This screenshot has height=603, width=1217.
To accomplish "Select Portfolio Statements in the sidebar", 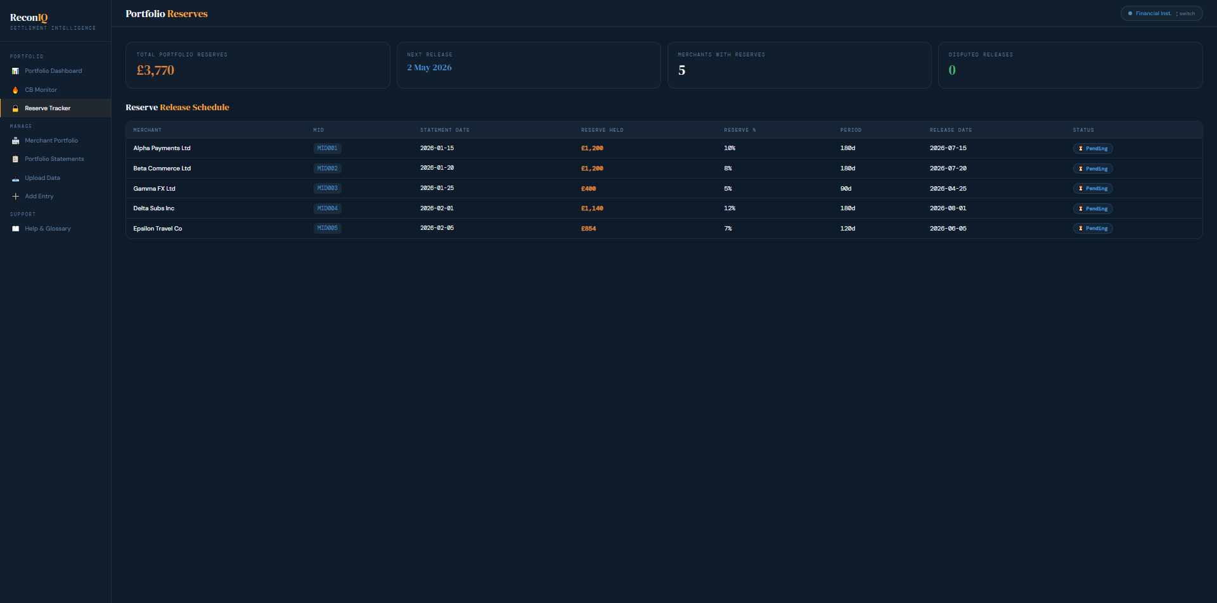I will tap(55, 159).
